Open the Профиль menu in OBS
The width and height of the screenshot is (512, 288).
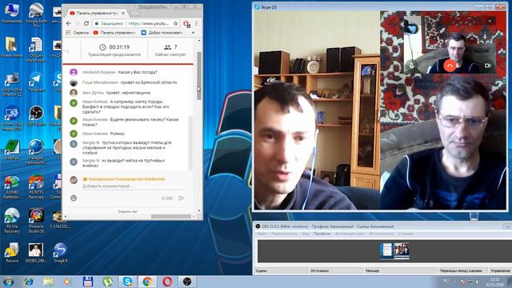[322, 234]
